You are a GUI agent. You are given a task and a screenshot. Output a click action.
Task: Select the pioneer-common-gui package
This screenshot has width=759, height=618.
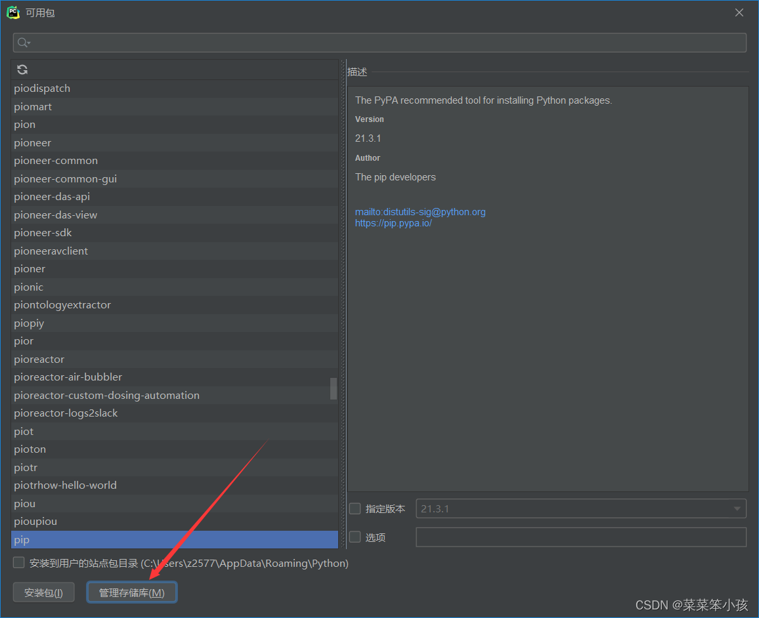(174, 178)
